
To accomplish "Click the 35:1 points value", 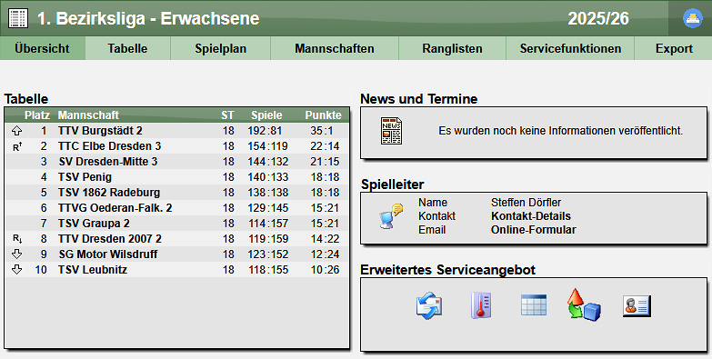I will coord(322,131).
